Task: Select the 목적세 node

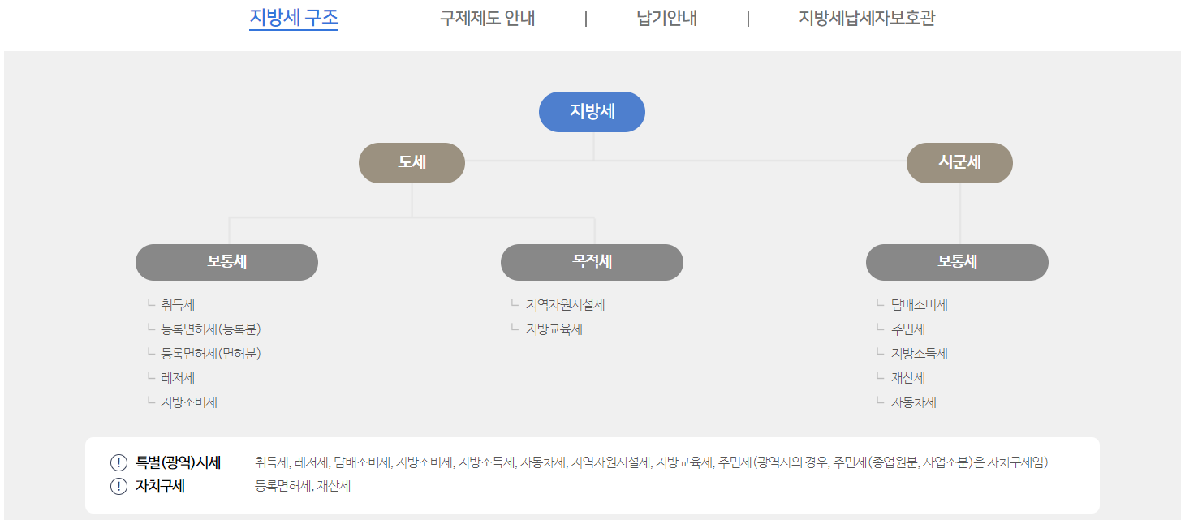Action: pos(592,261)
